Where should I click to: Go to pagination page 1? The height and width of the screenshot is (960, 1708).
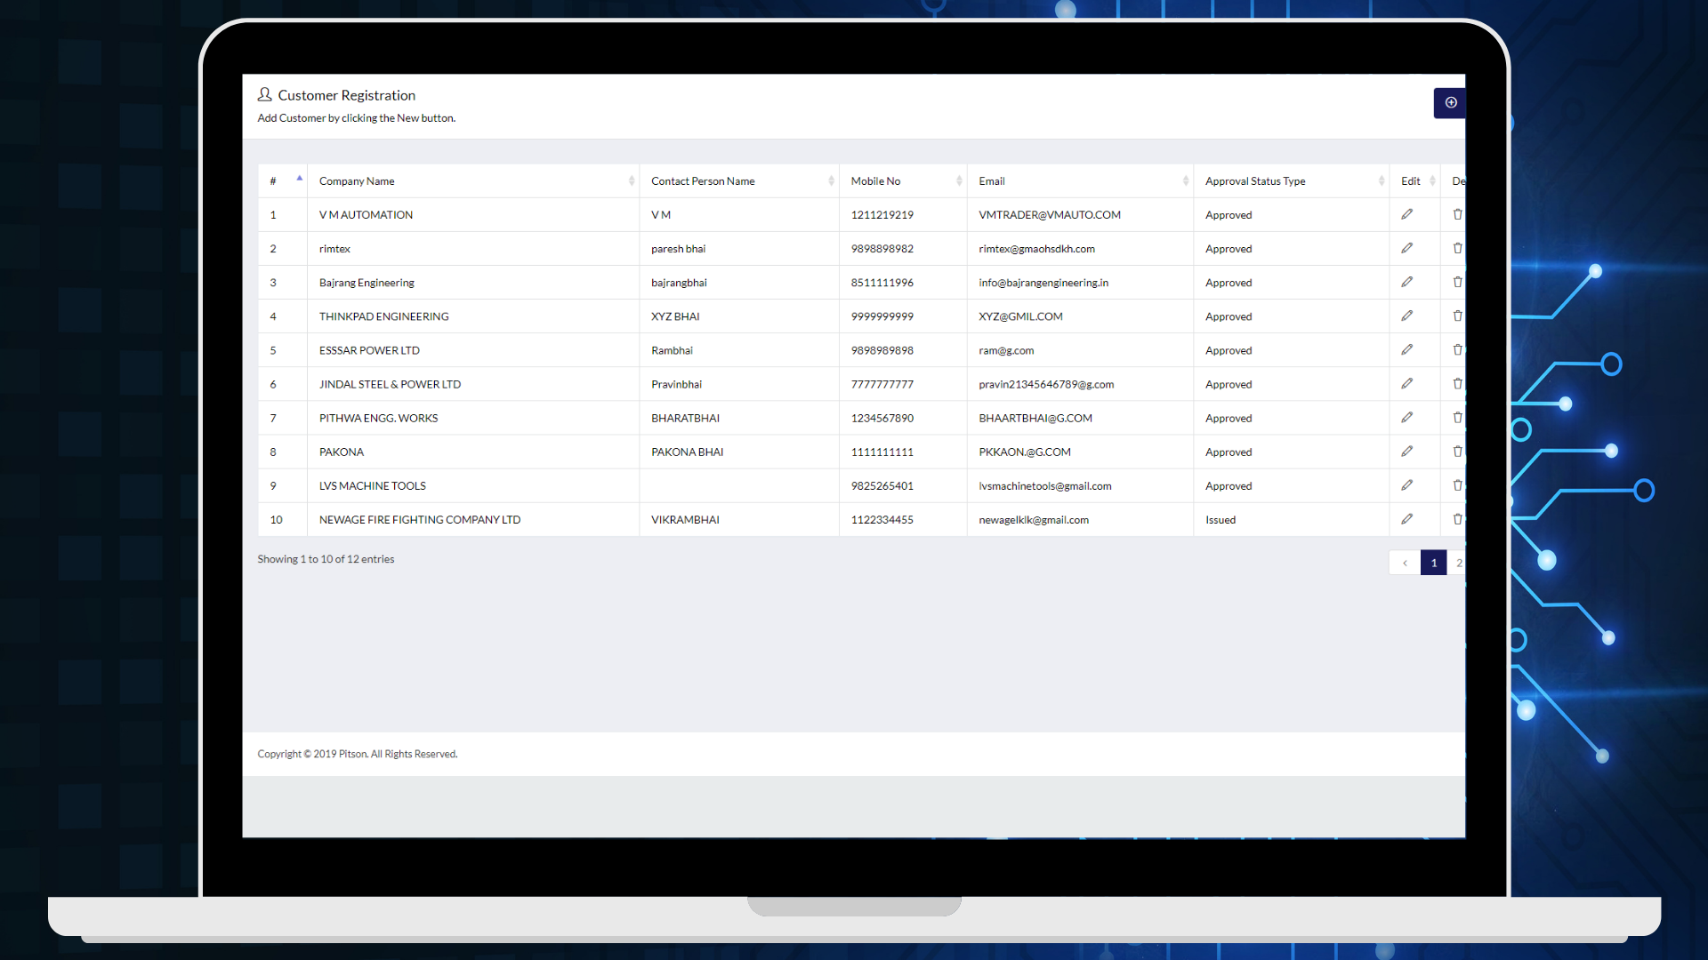point(1433,563)
